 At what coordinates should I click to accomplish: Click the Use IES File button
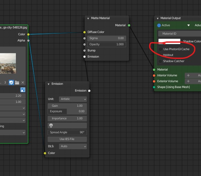pyautogui.click(x=67, y=139)
